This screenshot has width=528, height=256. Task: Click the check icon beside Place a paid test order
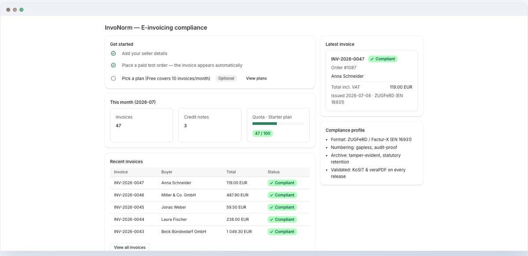[x=113, y=65]
